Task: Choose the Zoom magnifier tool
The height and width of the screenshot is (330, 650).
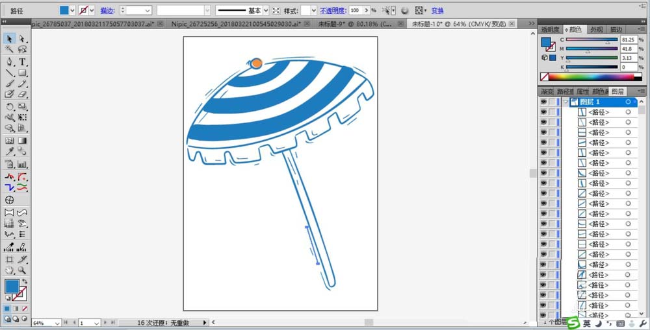Action: click(22, 270)
